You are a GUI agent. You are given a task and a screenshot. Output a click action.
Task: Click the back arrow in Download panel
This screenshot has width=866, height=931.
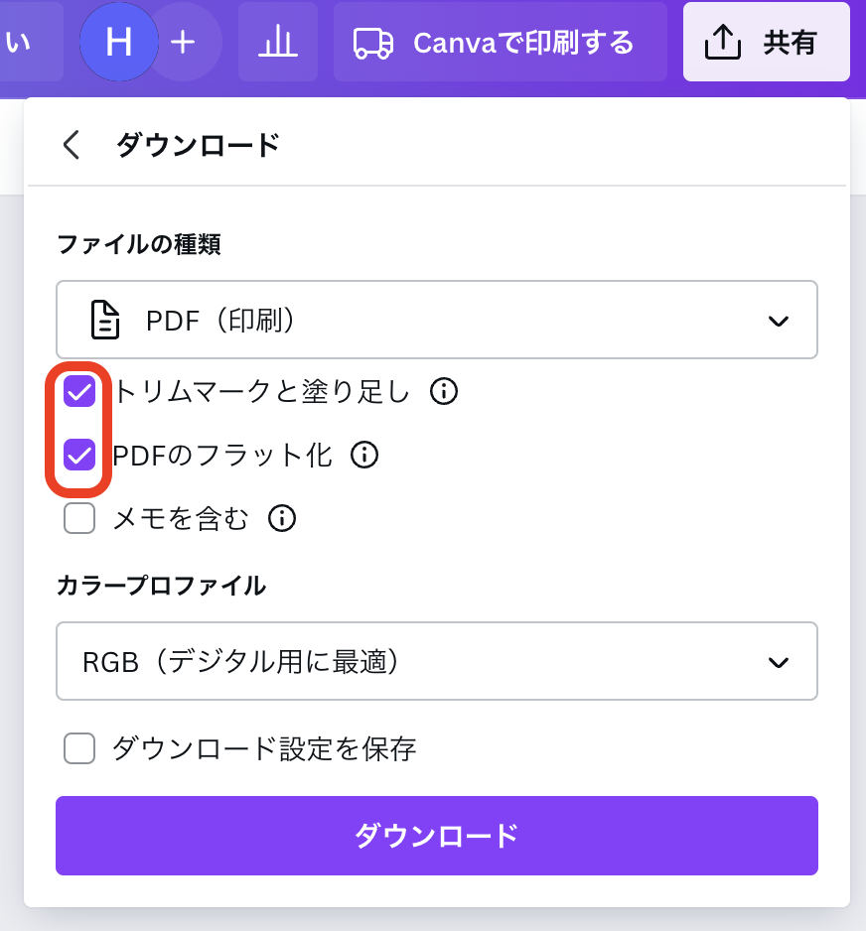pos(71,145)
